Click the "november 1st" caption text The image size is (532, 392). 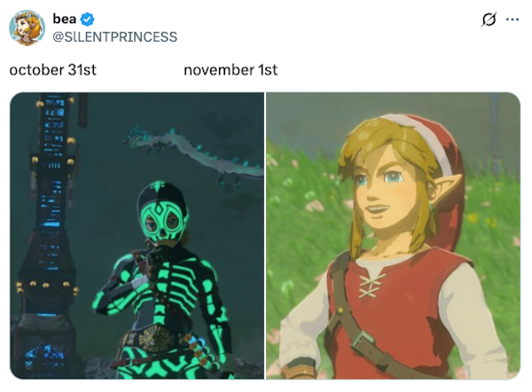[x=231, y=70]
